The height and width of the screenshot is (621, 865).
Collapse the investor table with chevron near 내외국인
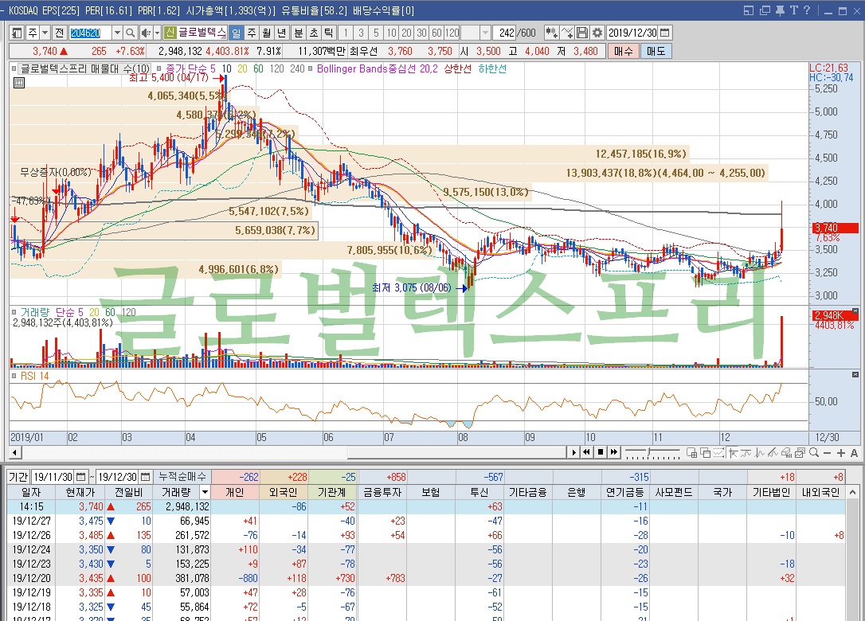click(853, 492)
